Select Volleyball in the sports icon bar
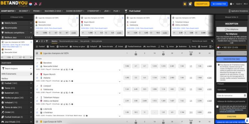Image resolution: width=249 pixels, height=124 pixels. pos(92,46)
